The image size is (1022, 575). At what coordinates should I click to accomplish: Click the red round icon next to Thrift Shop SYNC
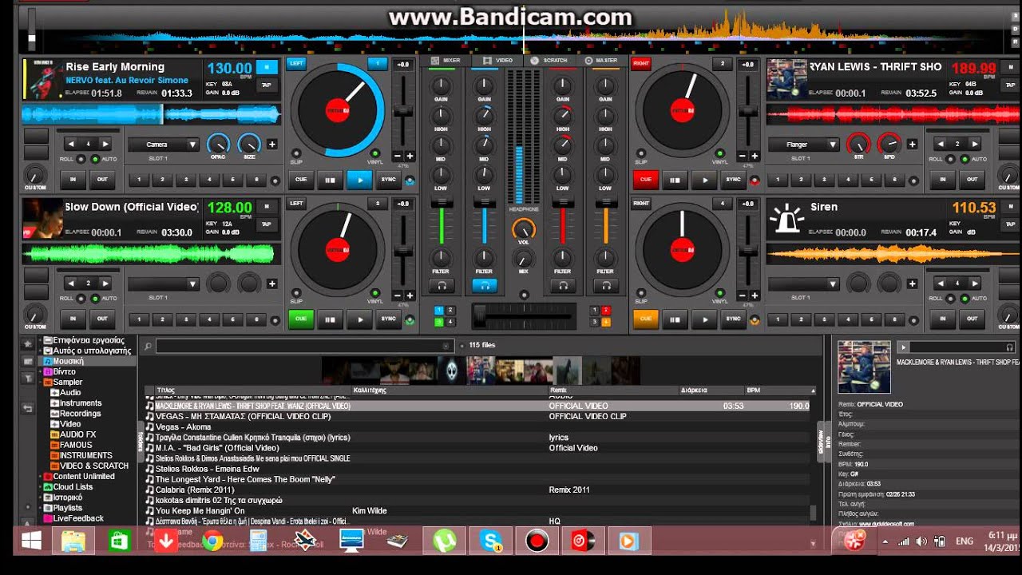[x=755, y=180]
